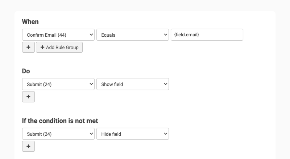Click the plus button in the Do section
The width and height of the screenshot is (290, 159).
click(x=28, y=97)
